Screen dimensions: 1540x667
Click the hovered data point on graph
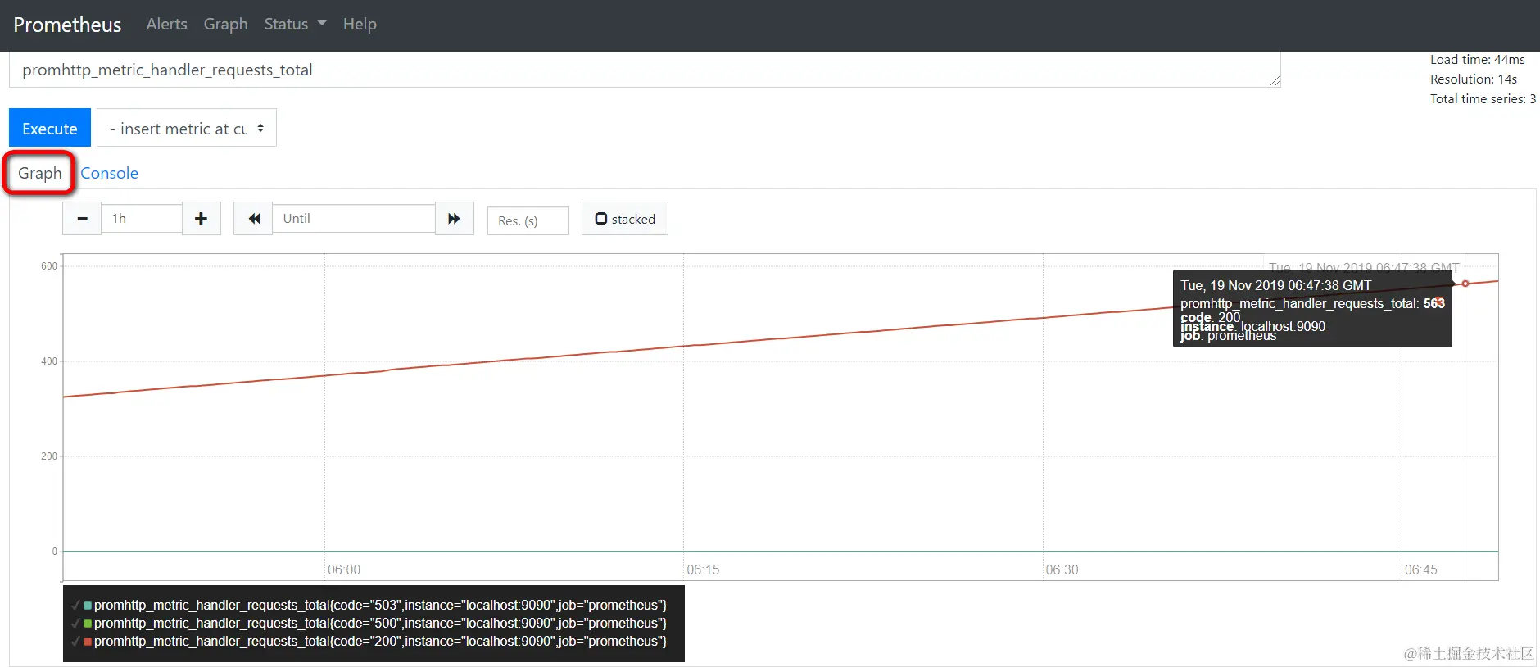(x=1465, y=284)
